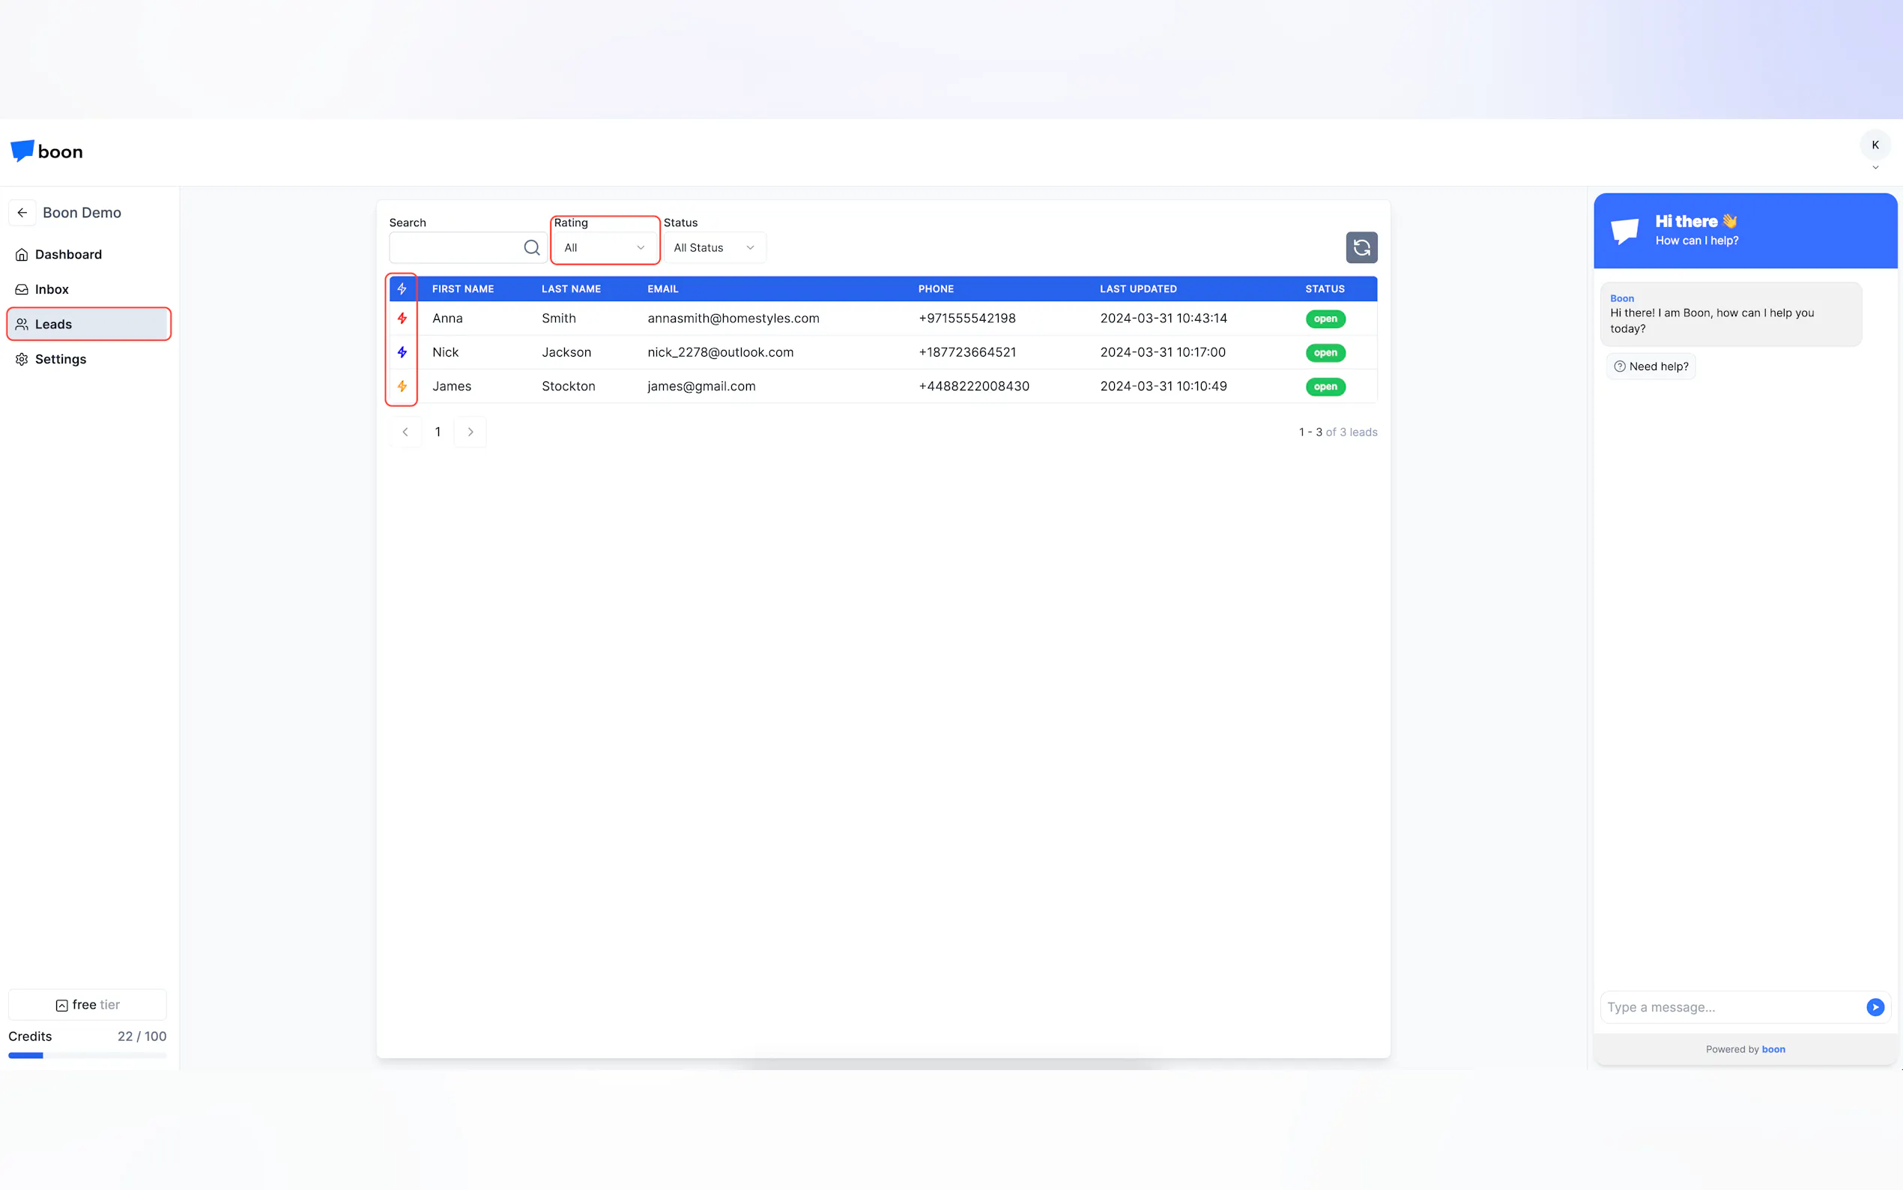Click James's orange lightning rating icon

point(402,386)
